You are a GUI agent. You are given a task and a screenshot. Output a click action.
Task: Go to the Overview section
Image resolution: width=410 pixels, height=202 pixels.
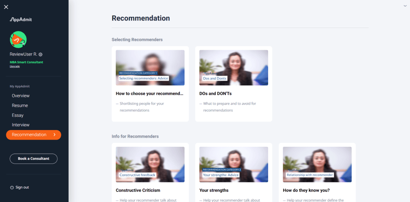tap(20, 96)
